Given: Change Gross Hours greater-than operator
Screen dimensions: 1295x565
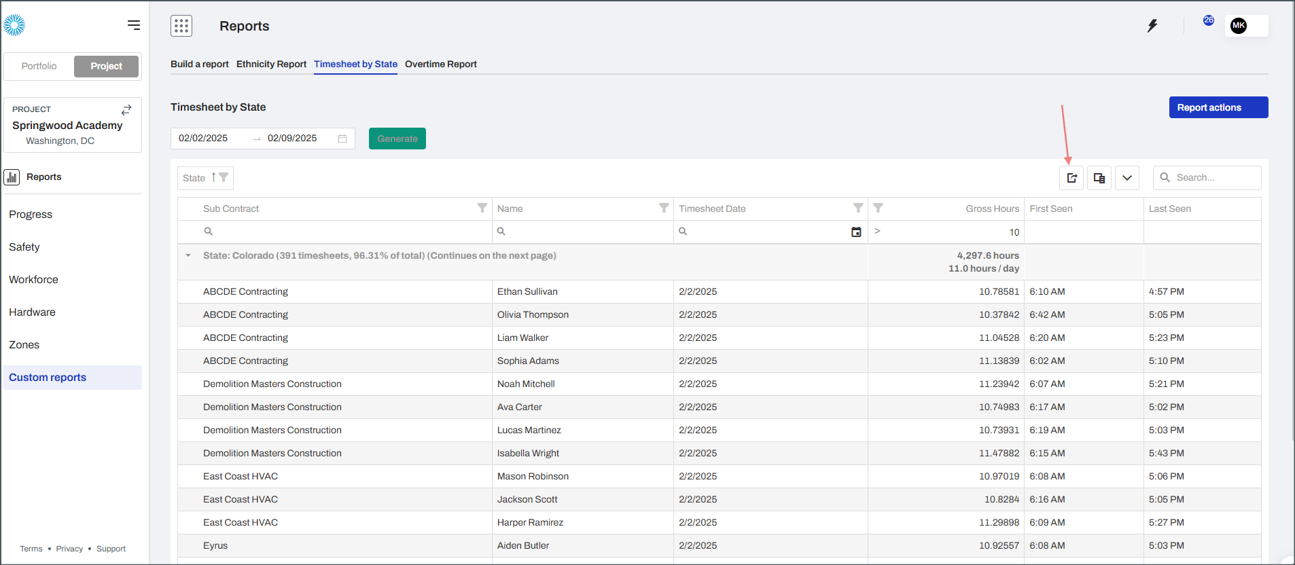Looking at the screenshot, I should click(x=877, y=231).
